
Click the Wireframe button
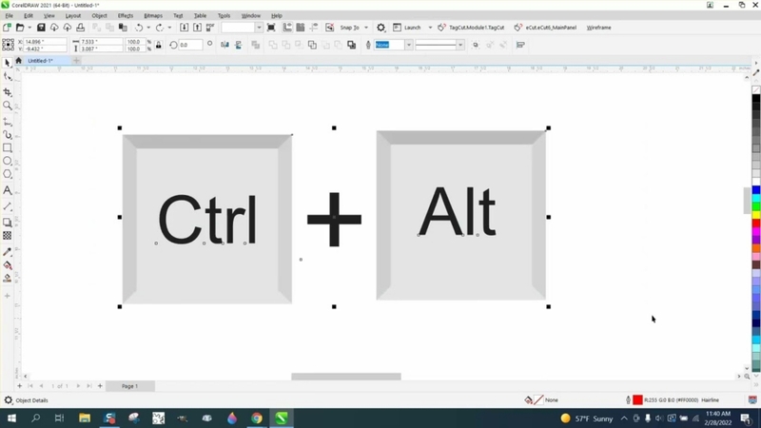pos(598,28)
